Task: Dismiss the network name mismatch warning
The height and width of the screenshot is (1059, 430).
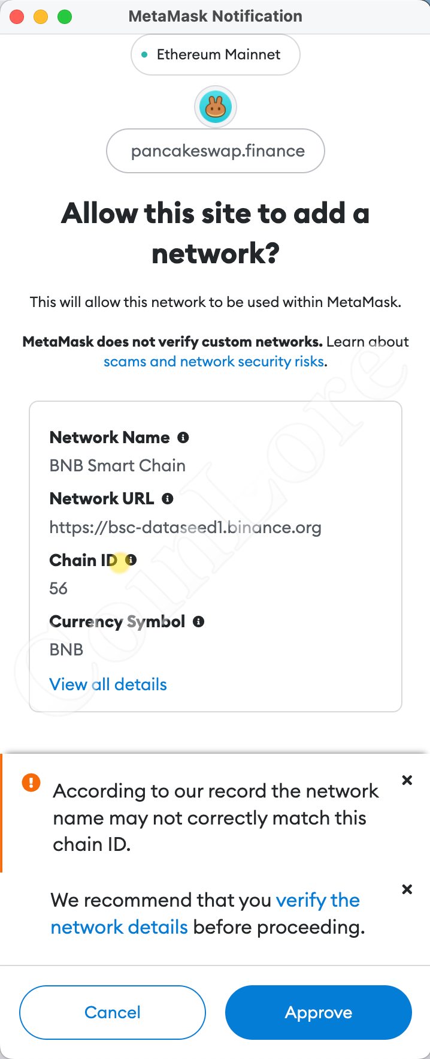Action: [407, 780]
